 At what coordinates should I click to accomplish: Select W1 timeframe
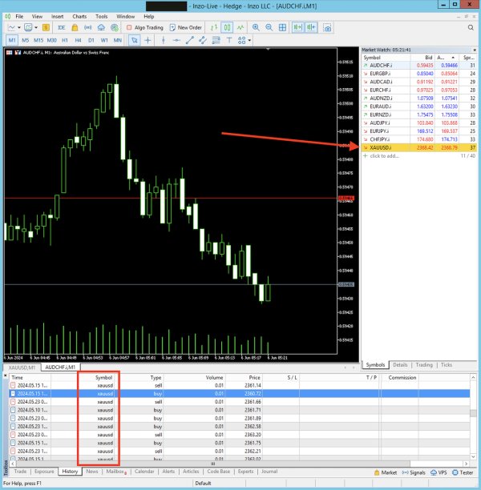(104, 40)
